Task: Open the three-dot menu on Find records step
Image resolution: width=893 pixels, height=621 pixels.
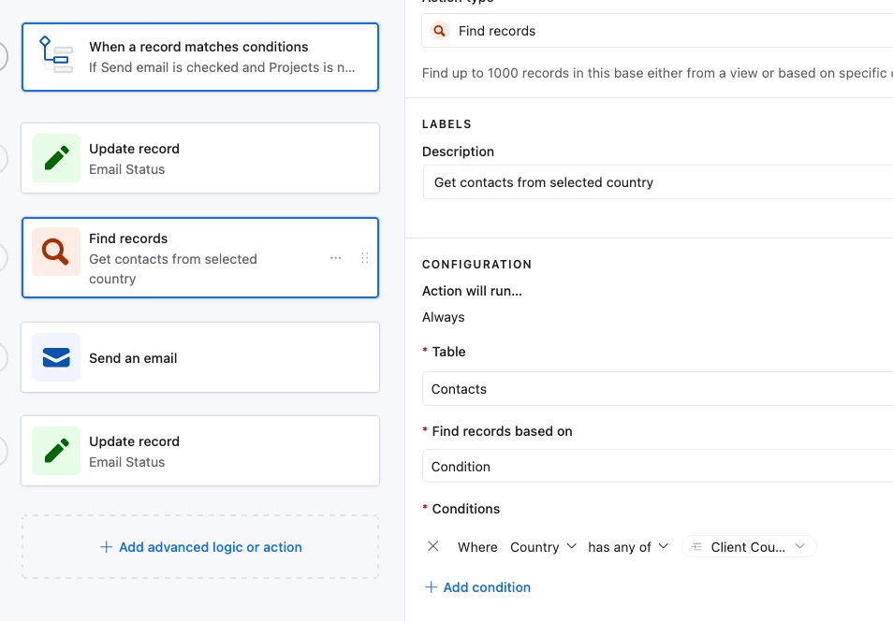Action: coord(335,258)
